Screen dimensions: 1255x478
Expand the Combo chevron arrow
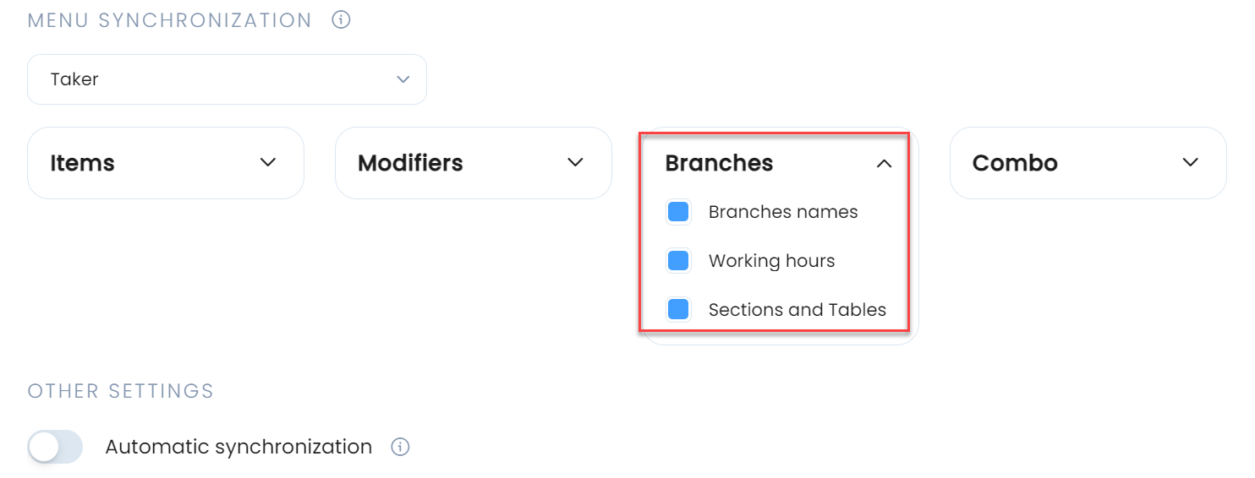[1191, 162]
